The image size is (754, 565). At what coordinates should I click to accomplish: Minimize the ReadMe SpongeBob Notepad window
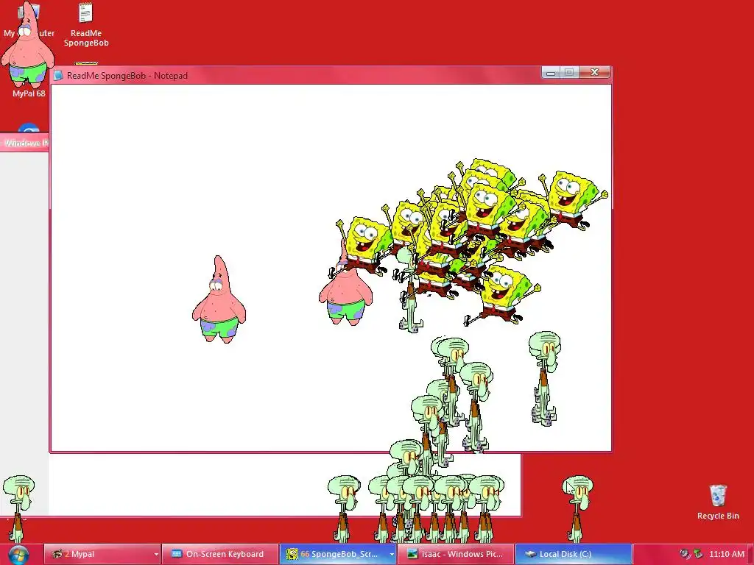click(551, 73)
